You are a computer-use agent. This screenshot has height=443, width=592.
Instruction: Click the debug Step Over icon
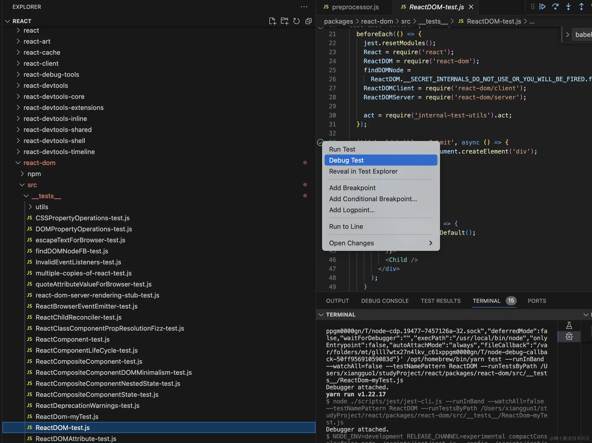555,7
